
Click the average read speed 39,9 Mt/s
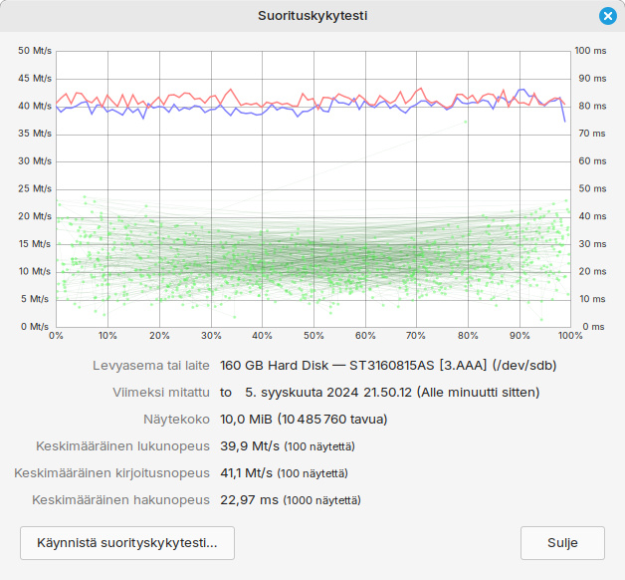tap(250, 445)
